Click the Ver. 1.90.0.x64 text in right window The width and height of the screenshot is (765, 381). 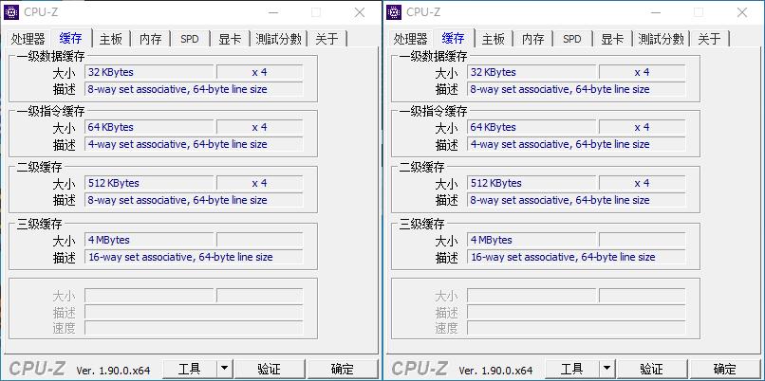pyautogui.click(x=495, y=371)
